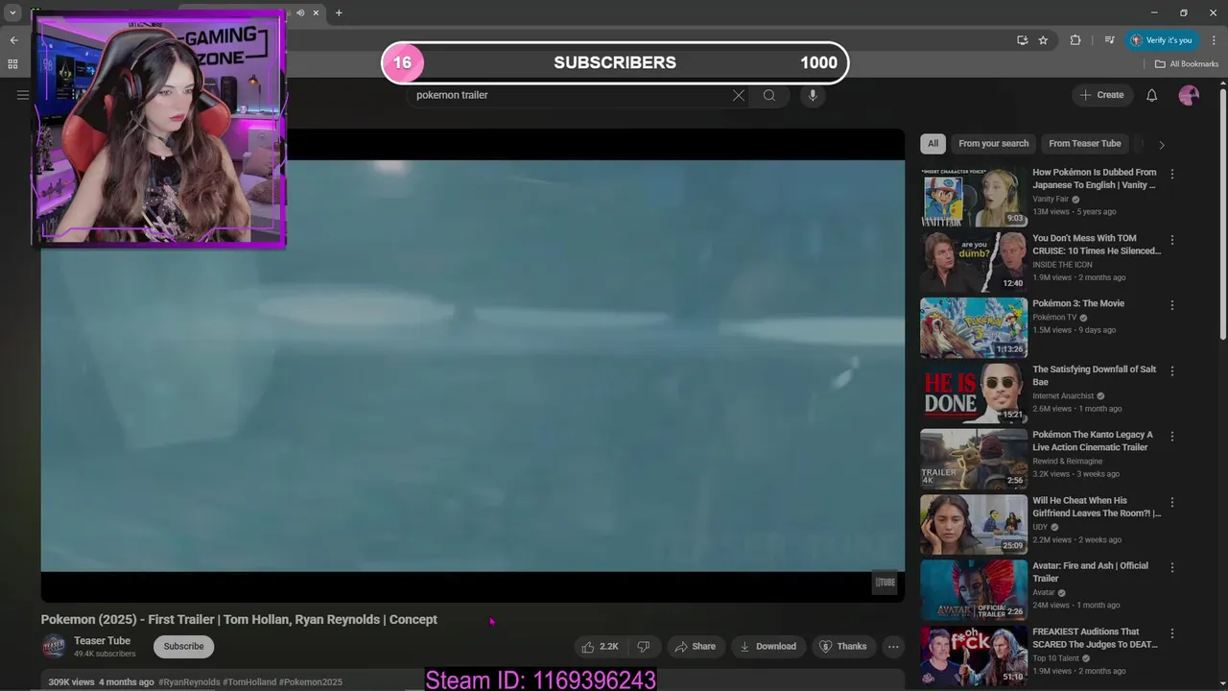Image resolution: width=1228 pixels, height=691 pixels.
Task: Open Will He Cheat video thumbnail
Action: [974, 525]
